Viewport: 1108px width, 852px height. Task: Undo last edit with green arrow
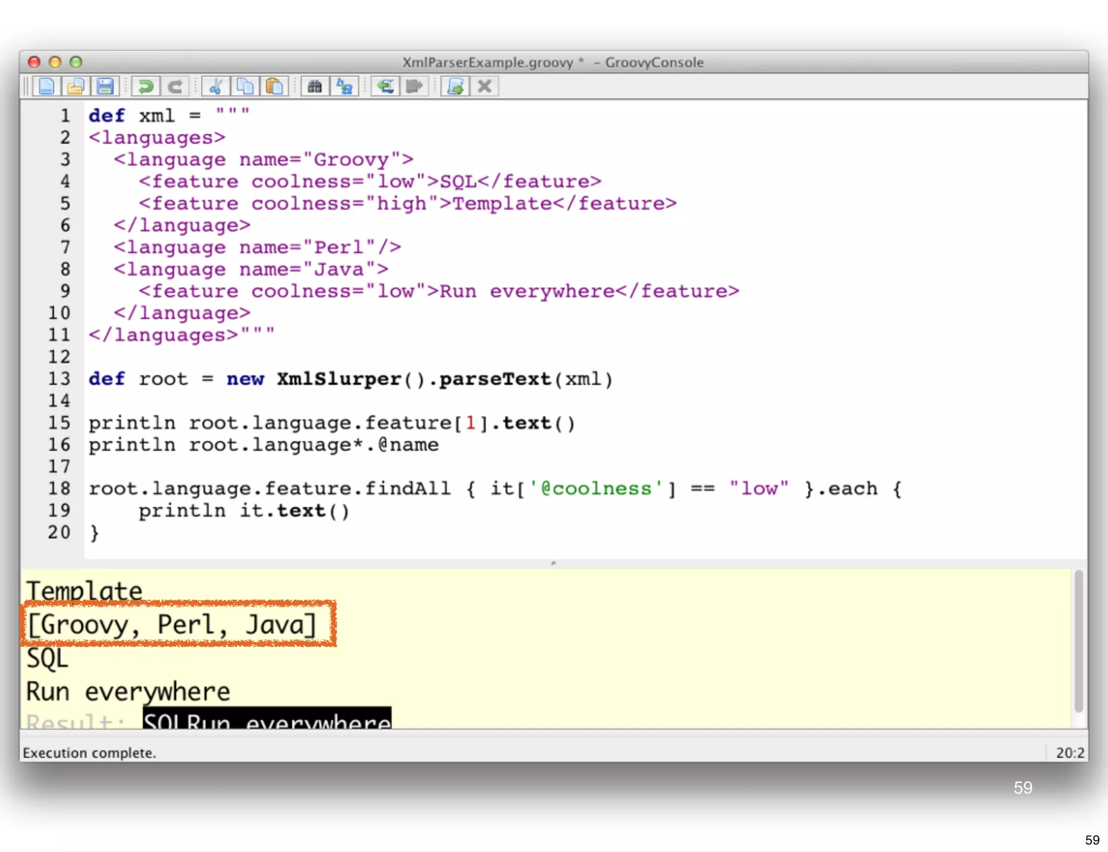[145, 86]
